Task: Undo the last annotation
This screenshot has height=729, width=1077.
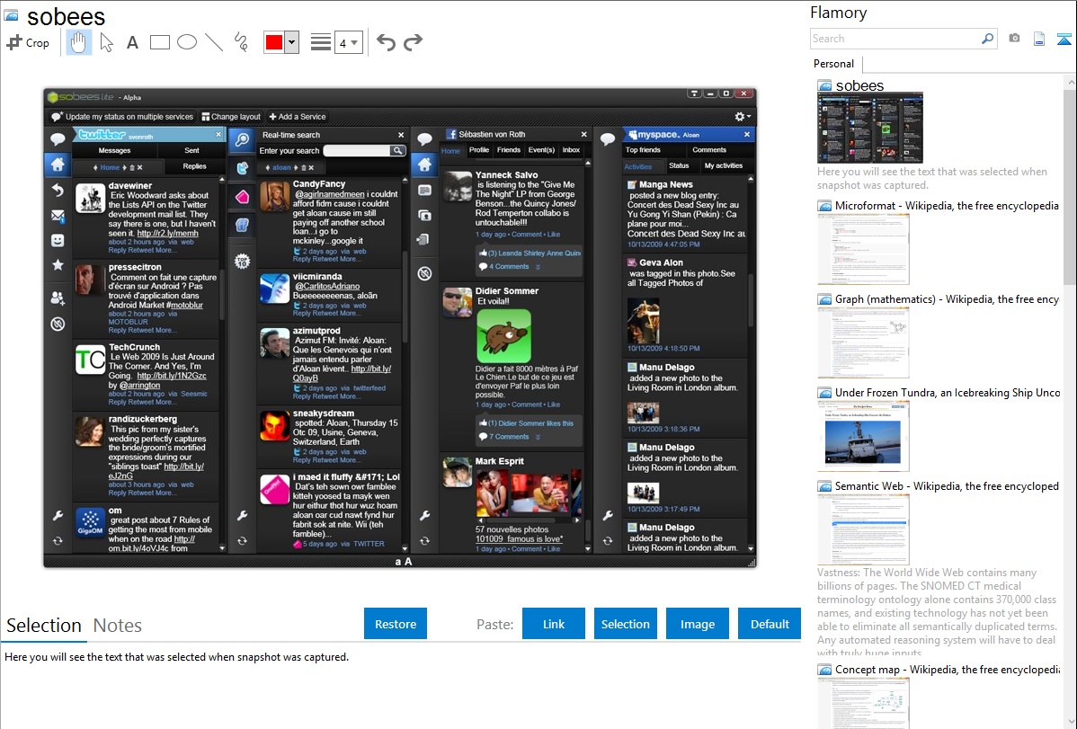Action: click(x=386, y=42)
